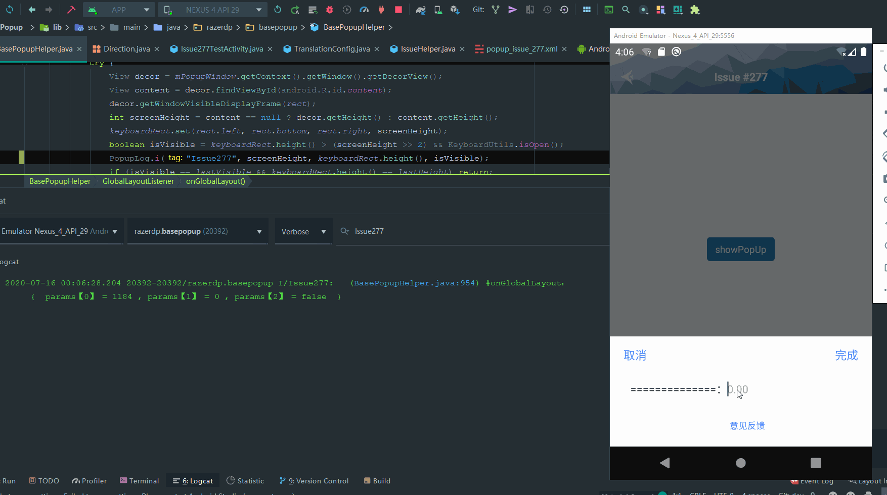The width and height of the screenshot is (887, 495).
Task: Open the APP run configuration dropdown
Action: pos(119,10)
